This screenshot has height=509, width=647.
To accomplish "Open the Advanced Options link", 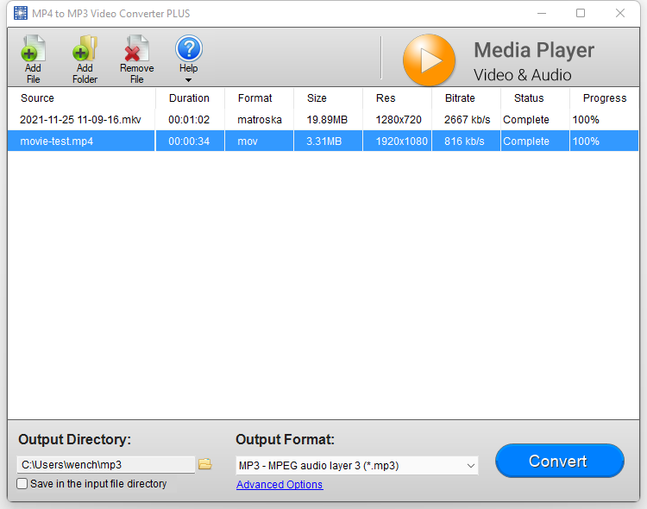I will 280,485.
